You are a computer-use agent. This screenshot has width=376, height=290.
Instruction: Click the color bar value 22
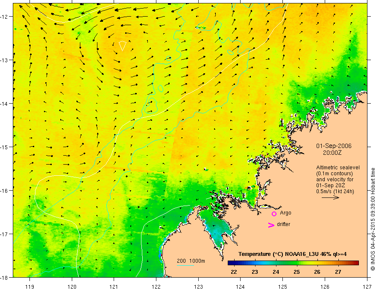pos(234,272)
